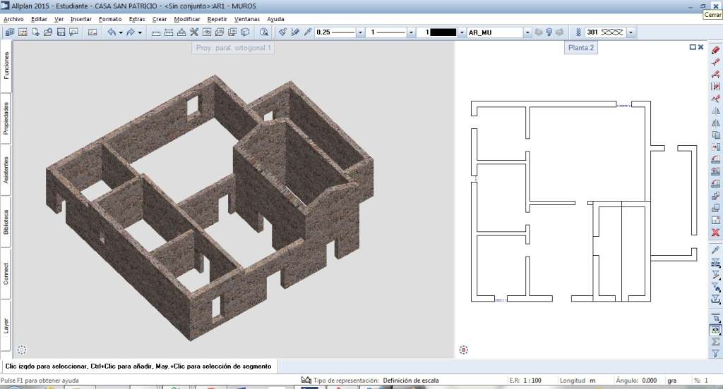Expand the AR_MU layer dropdown

pyautogui.click(x=527, y=32)
